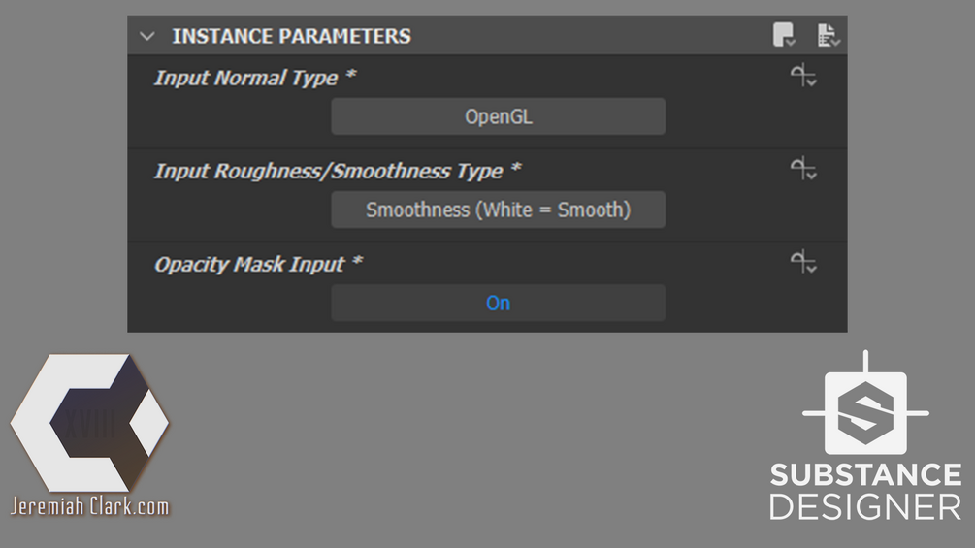Viewport: 975px width, 548px height.
Task: Click the document options icon in header
Action: 828,36
